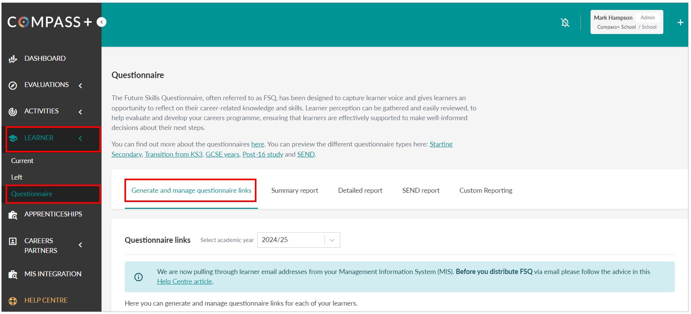The width and height of the screenshot is (691, 314).
Task: Switch to the Custom Reporting tab
Action: 486,191
